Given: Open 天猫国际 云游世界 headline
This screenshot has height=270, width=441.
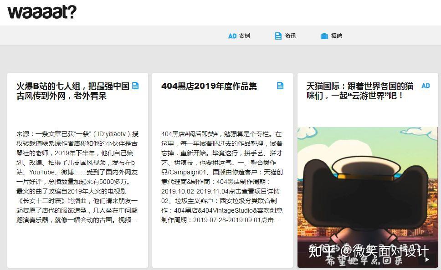Looking at the screenshot, I should [x=360, y=91].
